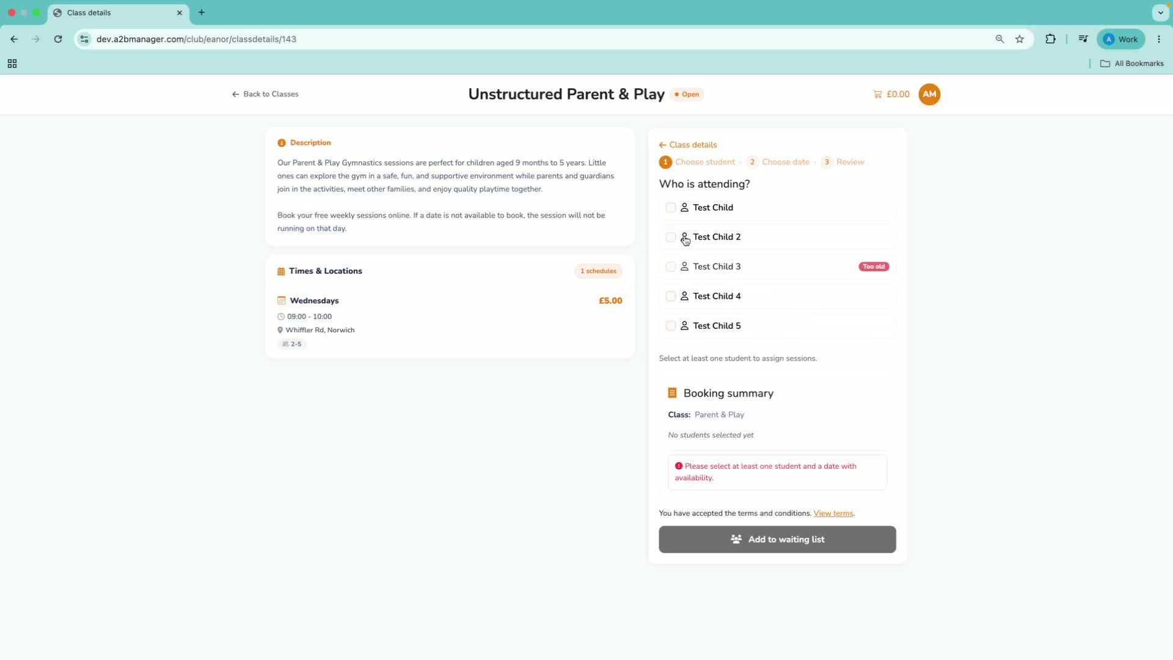Open the Chrome apps grid icon
Viewport: 1173px width, 660px height.
[12, 64]
